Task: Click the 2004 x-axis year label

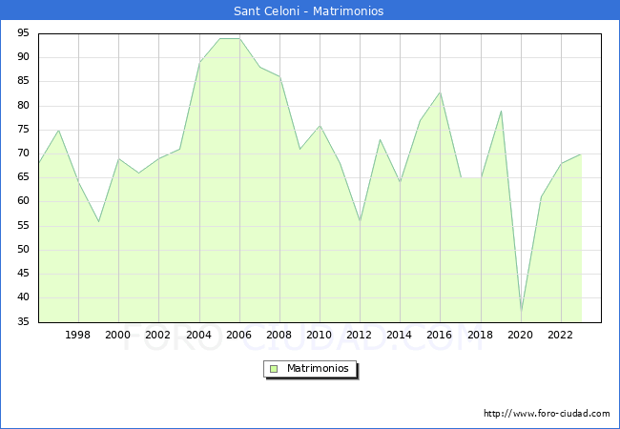Action: [x=198, y=335]
